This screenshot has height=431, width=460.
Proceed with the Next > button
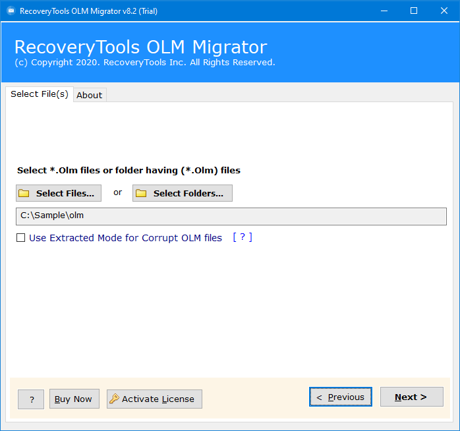(412, 397)
